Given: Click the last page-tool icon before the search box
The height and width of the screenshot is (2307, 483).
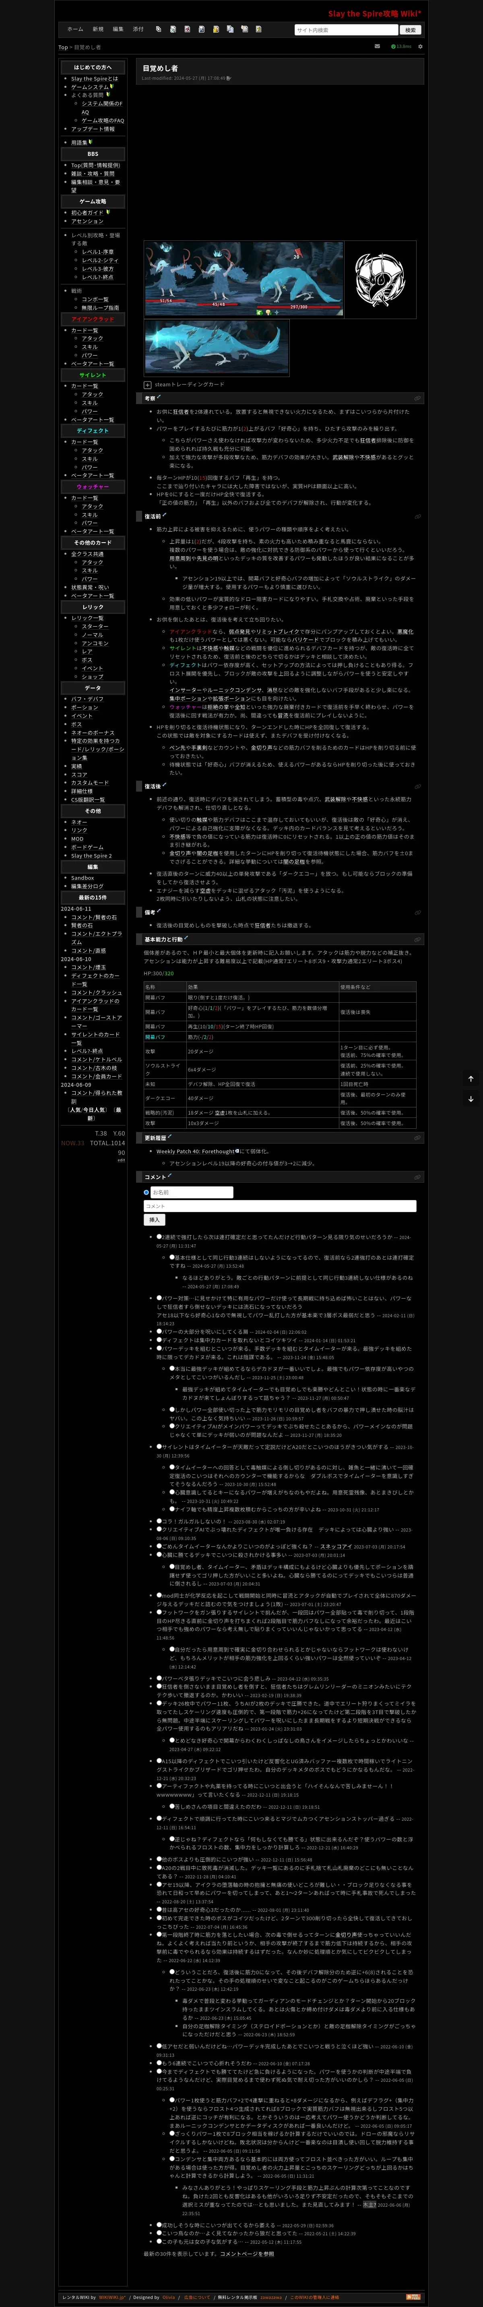Looking at the screenshot, I should (259, 29).
